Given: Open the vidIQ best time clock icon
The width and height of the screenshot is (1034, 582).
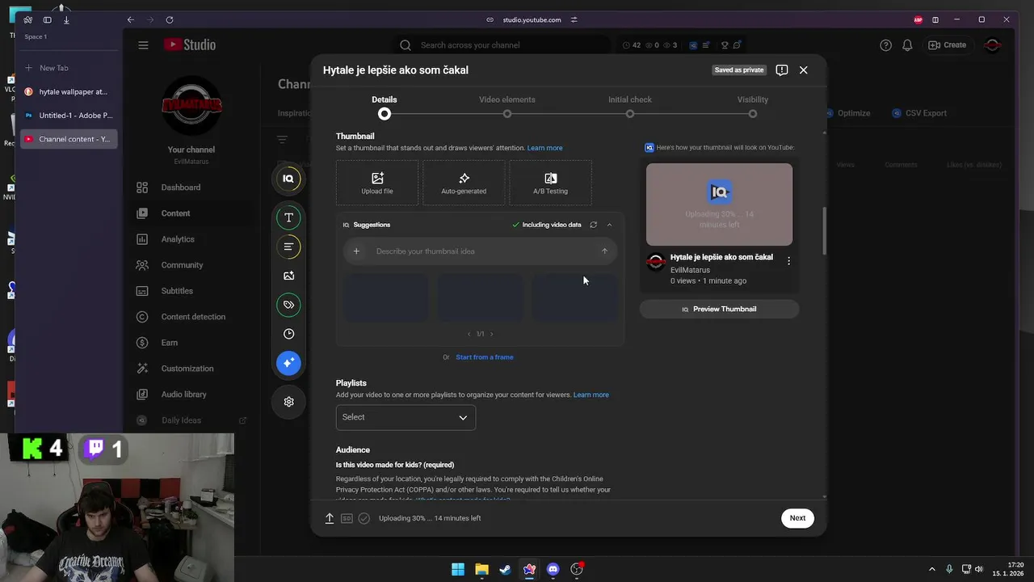Looking at the screenshot, I should pos(288,334).
